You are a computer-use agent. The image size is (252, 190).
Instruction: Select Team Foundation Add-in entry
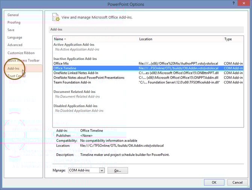click(72, 82)
